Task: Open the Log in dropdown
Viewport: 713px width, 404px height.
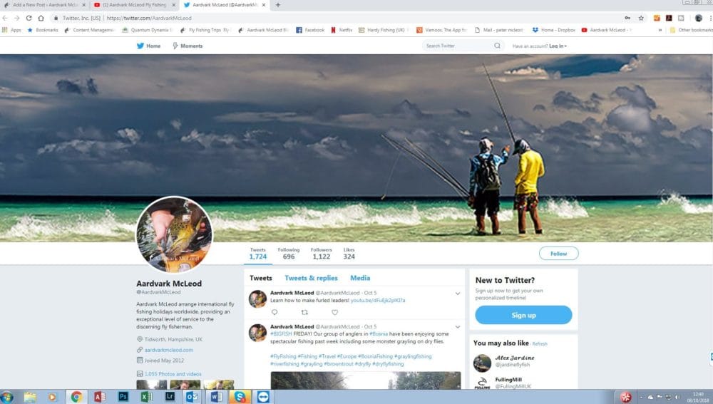Action: click(x=558, y=46)
